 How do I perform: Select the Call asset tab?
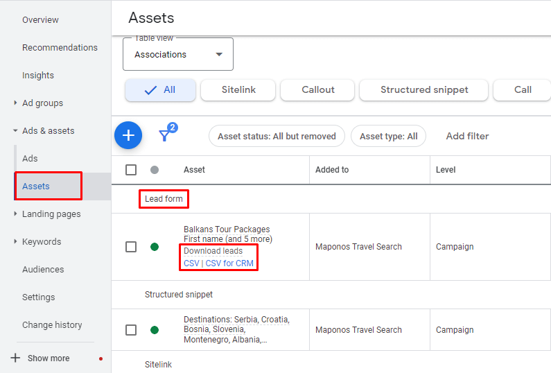[x=523, y=90]
